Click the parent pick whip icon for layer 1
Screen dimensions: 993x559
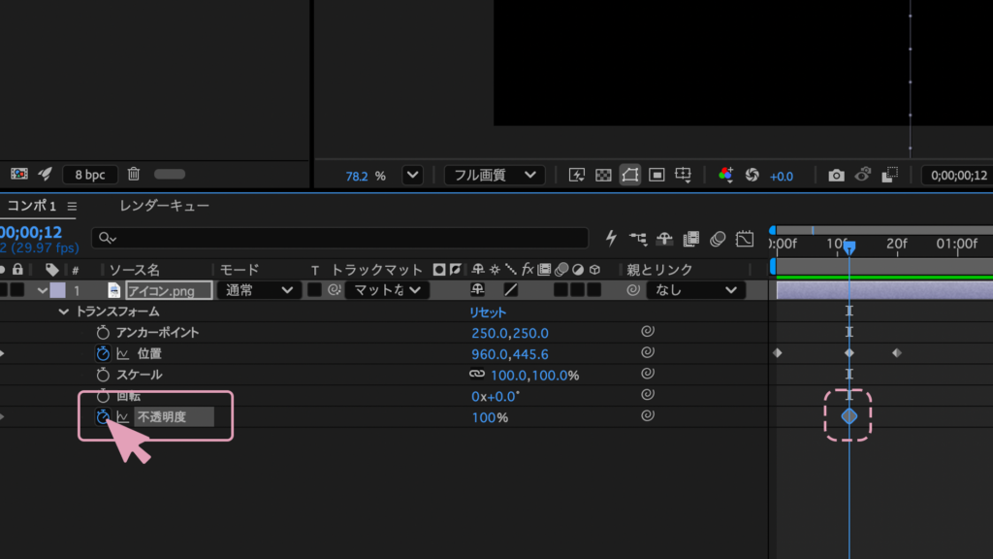pos(632,290)
